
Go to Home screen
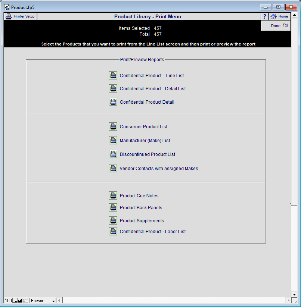(279, 16)
